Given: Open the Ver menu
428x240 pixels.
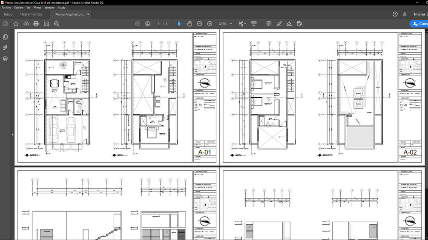Looking at the screenshot, I should tap(29, 8).
